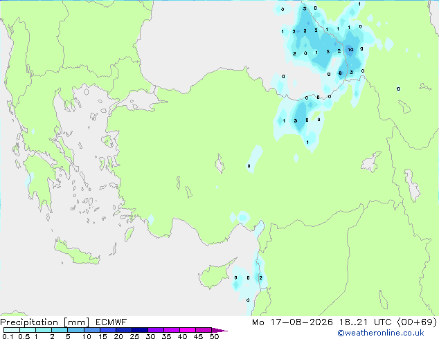This screenshot has height=339, width=439.
Task: Click the 25–30 mm dark navy legend box
Action: pyautogui.click(x=140, y=330)
